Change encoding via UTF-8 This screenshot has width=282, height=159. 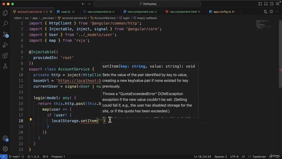(x=234, y=157)
